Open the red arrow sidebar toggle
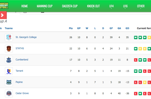 [3, 15]
